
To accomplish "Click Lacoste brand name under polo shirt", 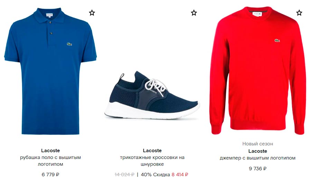I will click(x=50, y=151).
